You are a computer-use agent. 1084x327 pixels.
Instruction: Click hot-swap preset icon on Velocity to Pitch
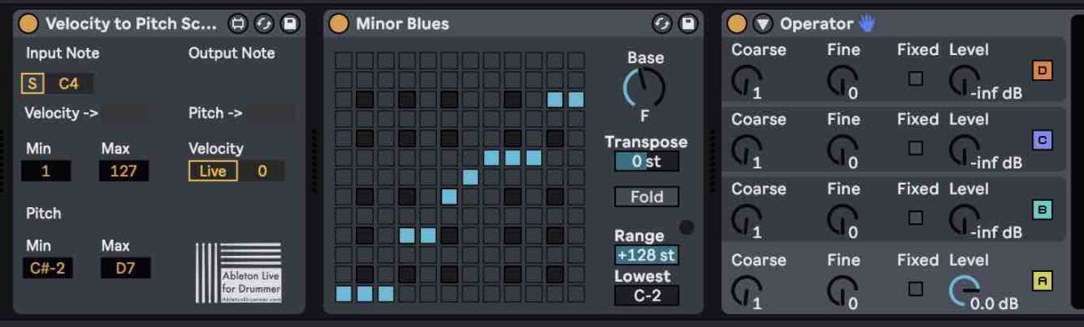coord(264,23)
